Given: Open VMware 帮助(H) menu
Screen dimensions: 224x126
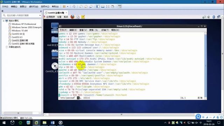Looking at the screenshot, I should click(55, 7).
